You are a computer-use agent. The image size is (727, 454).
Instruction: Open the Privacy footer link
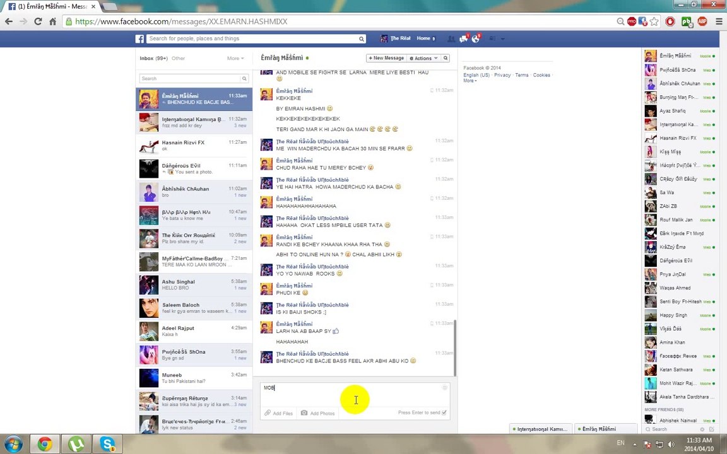502,75
